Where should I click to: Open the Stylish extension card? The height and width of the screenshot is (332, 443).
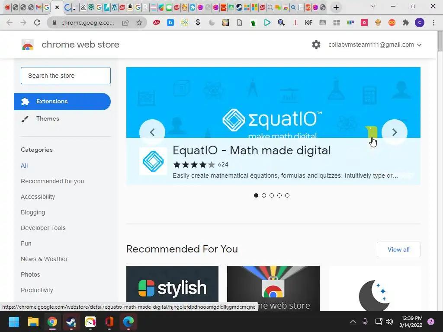tap(172, 288)
